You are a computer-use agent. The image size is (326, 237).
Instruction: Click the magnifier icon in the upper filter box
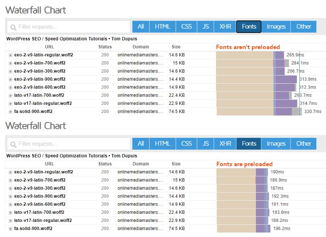13,27
